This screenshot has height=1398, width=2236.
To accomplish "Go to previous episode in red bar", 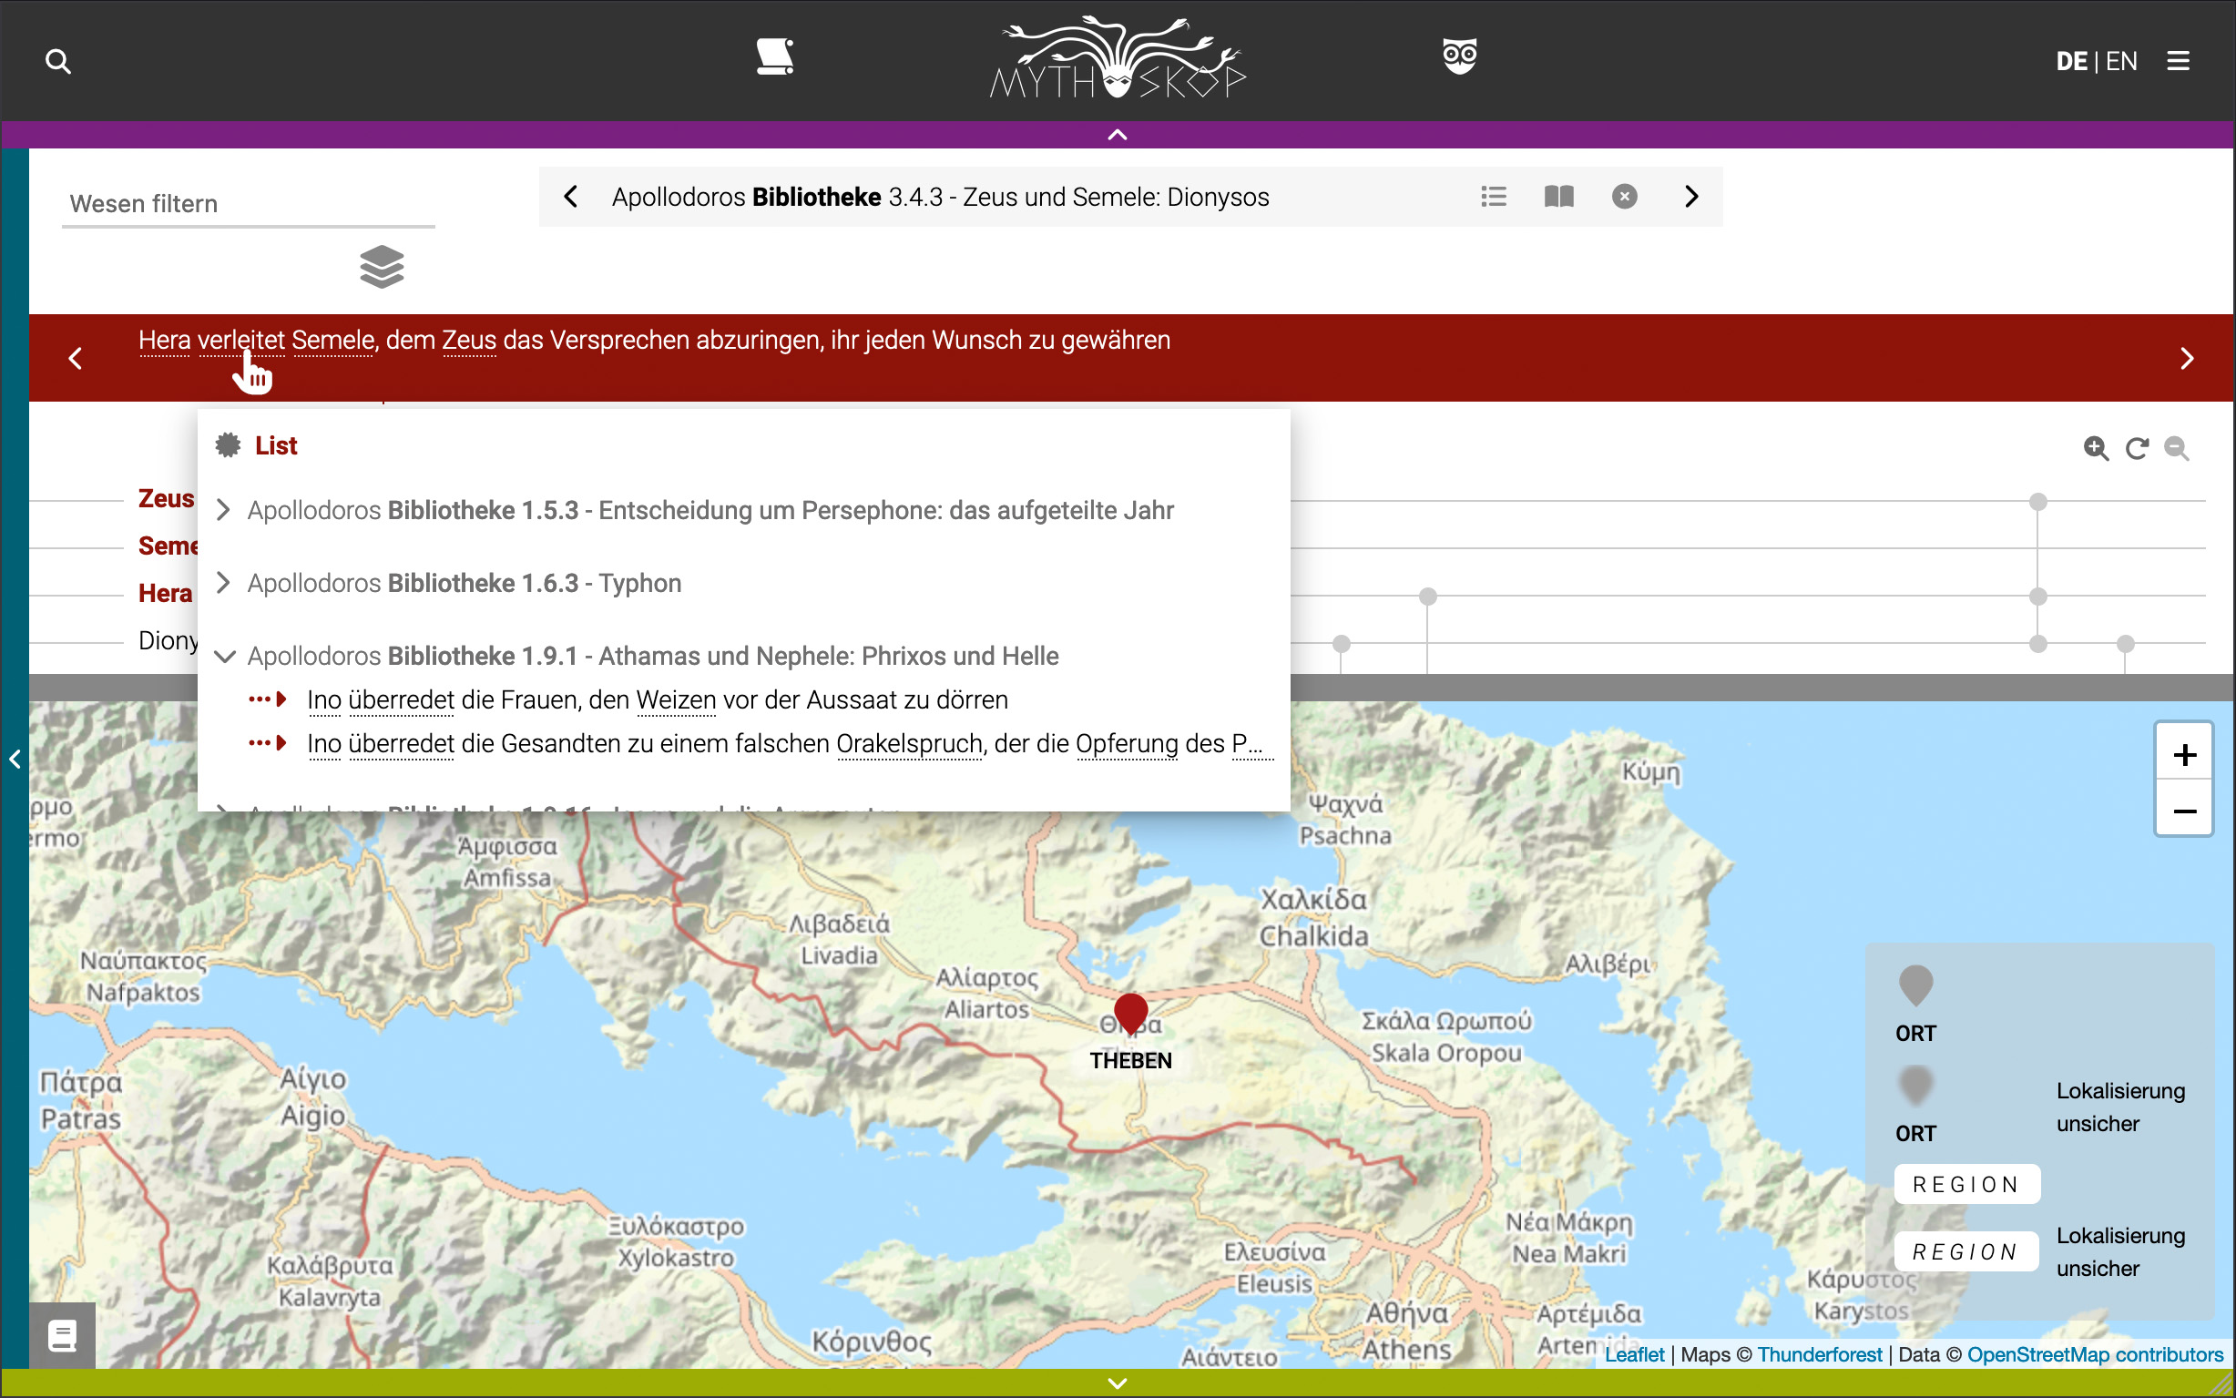I will click(76, 359).
